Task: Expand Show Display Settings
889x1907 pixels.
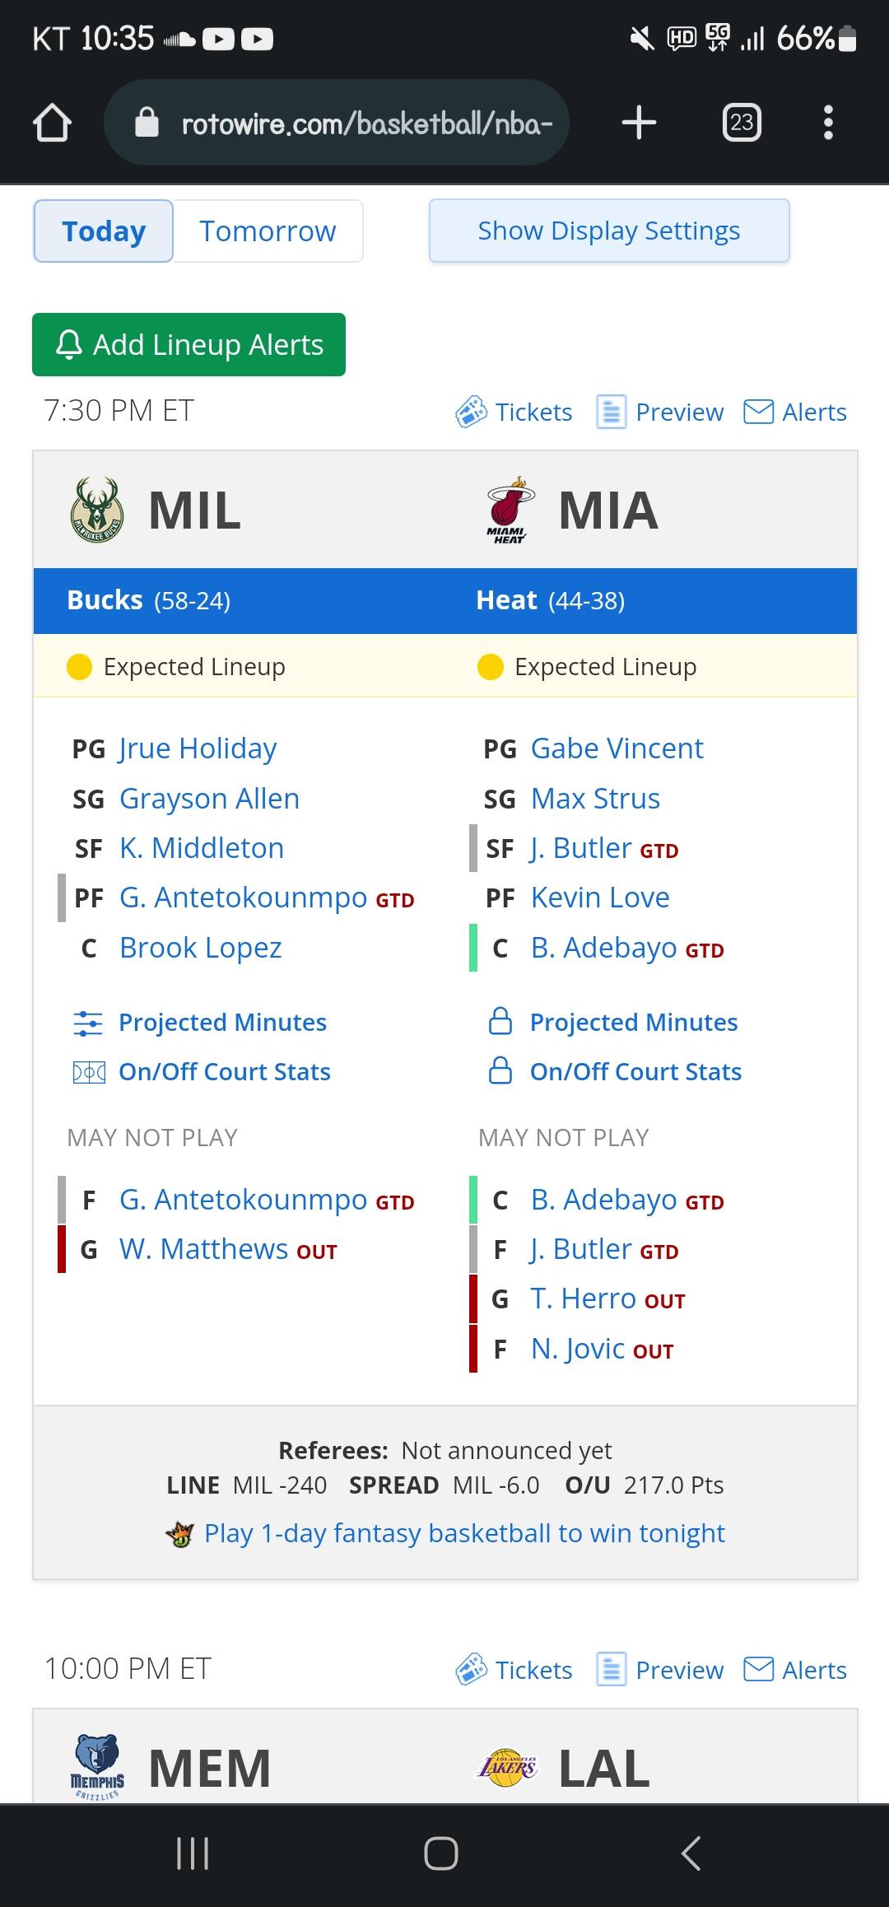Action: pos(608,231)
